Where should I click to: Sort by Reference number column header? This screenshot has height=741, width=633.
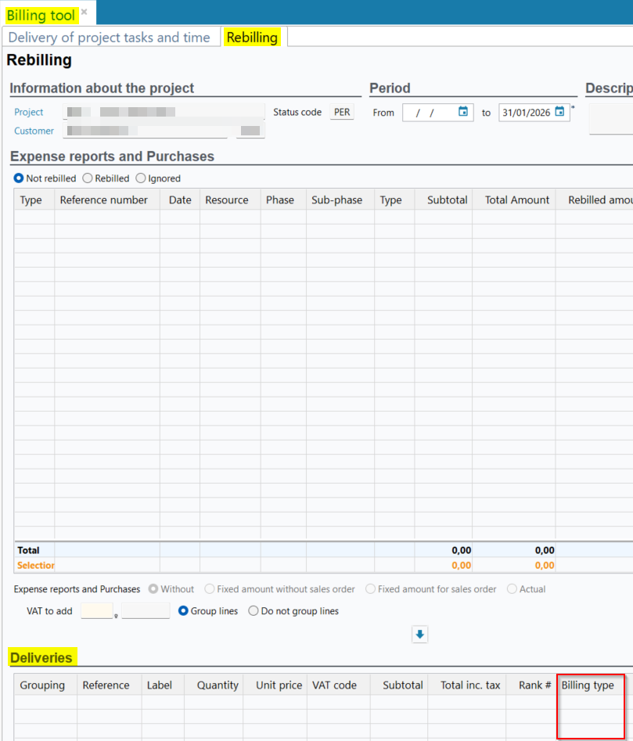tap(103, 200)
